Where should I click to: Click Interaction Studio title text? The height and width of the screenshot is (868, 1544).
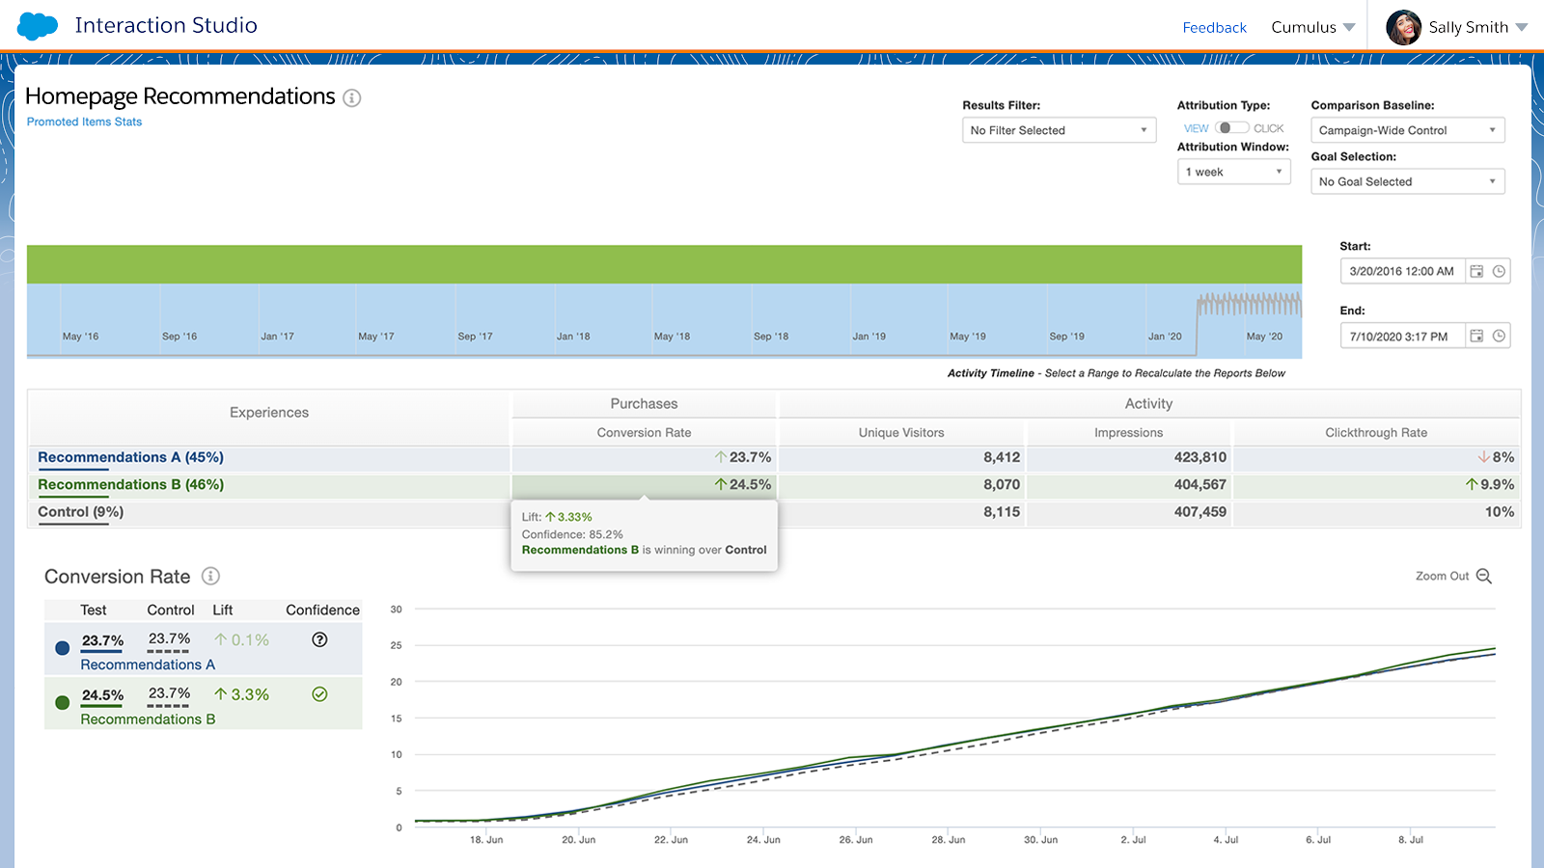(x=166, y=25)
